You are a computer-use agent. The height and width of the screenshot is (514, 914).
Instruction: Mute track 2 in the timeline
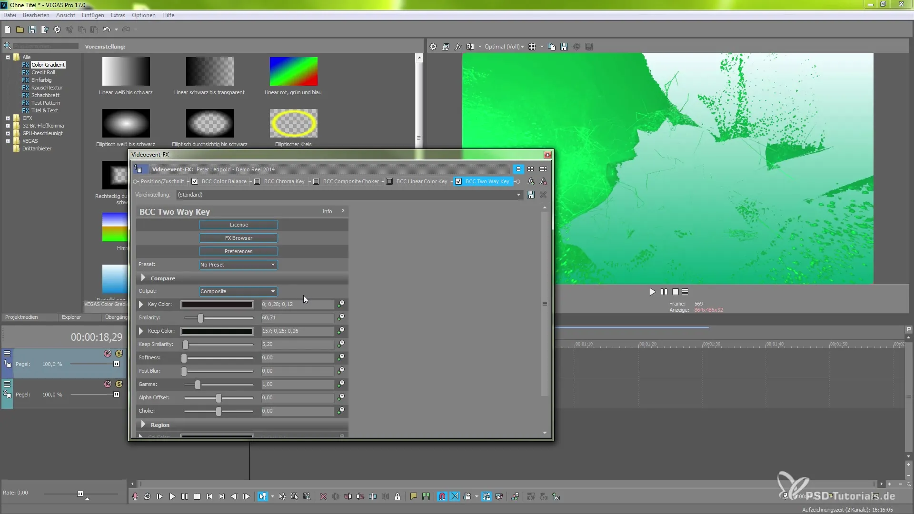pos(108,384)
